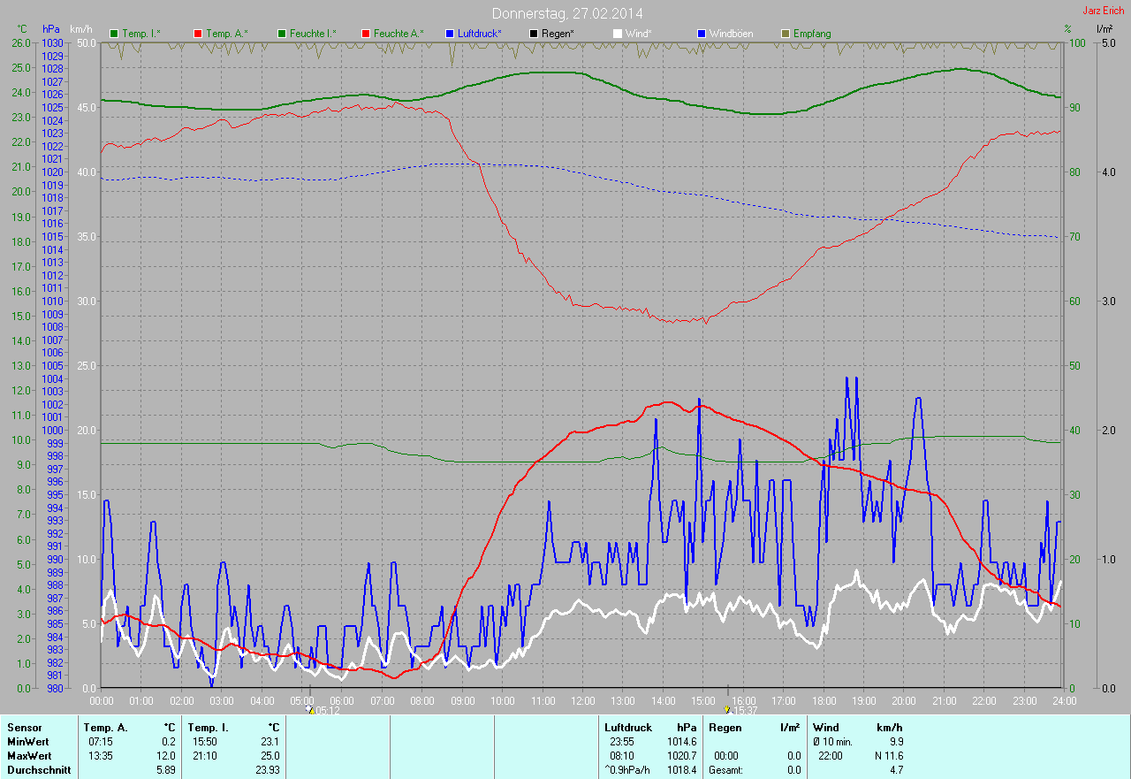Image resolution: width=1131 pixels, height=779 pixels.
Task: Click the '24:00' time axis label
Action: [x=1064, y=700]
